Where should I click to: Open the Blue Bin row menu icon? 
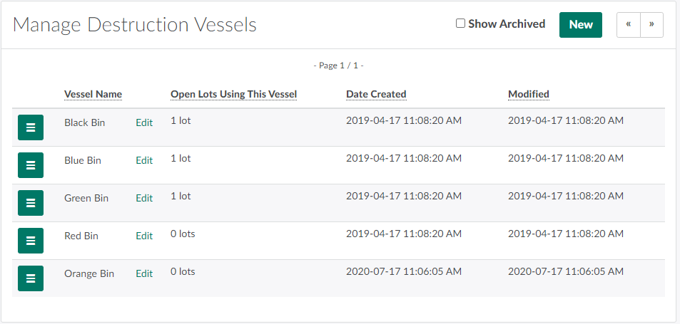(x=31, y=165)
